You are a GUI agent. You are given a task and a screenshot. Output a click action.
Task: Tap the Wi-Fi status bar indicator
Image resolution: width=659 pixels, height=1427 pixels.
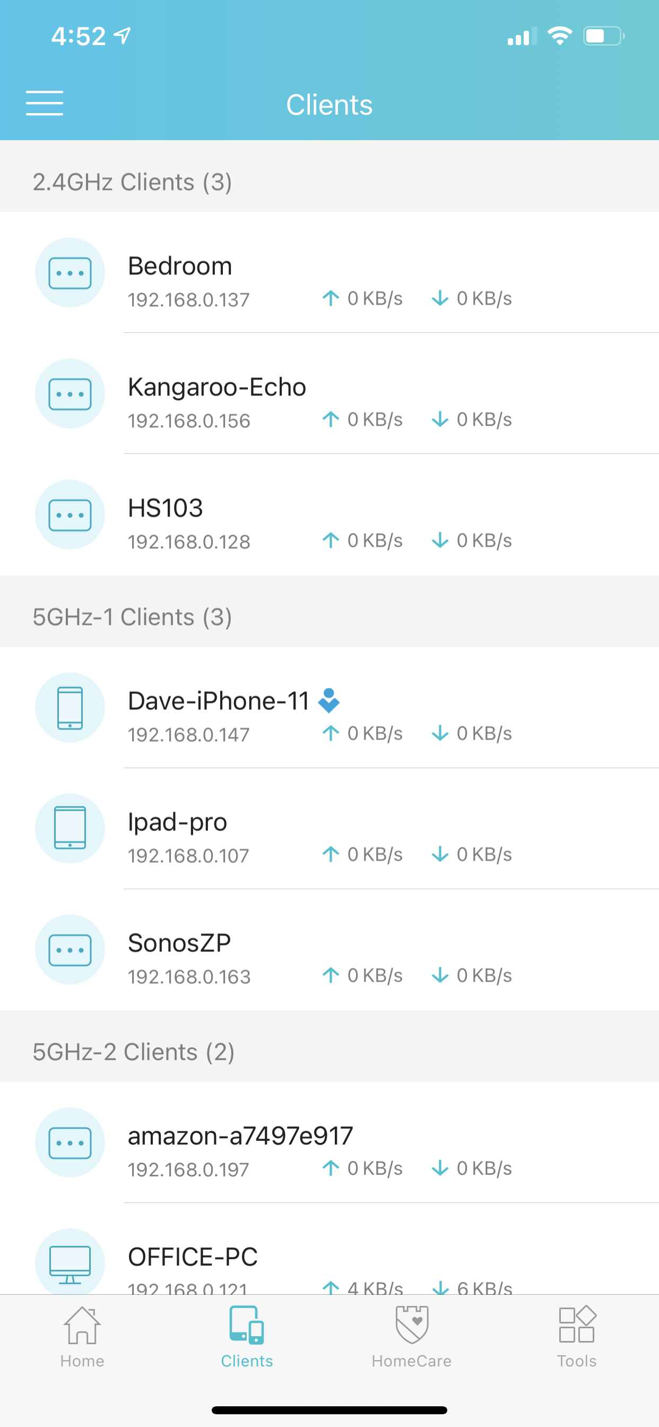pos(559,37)
